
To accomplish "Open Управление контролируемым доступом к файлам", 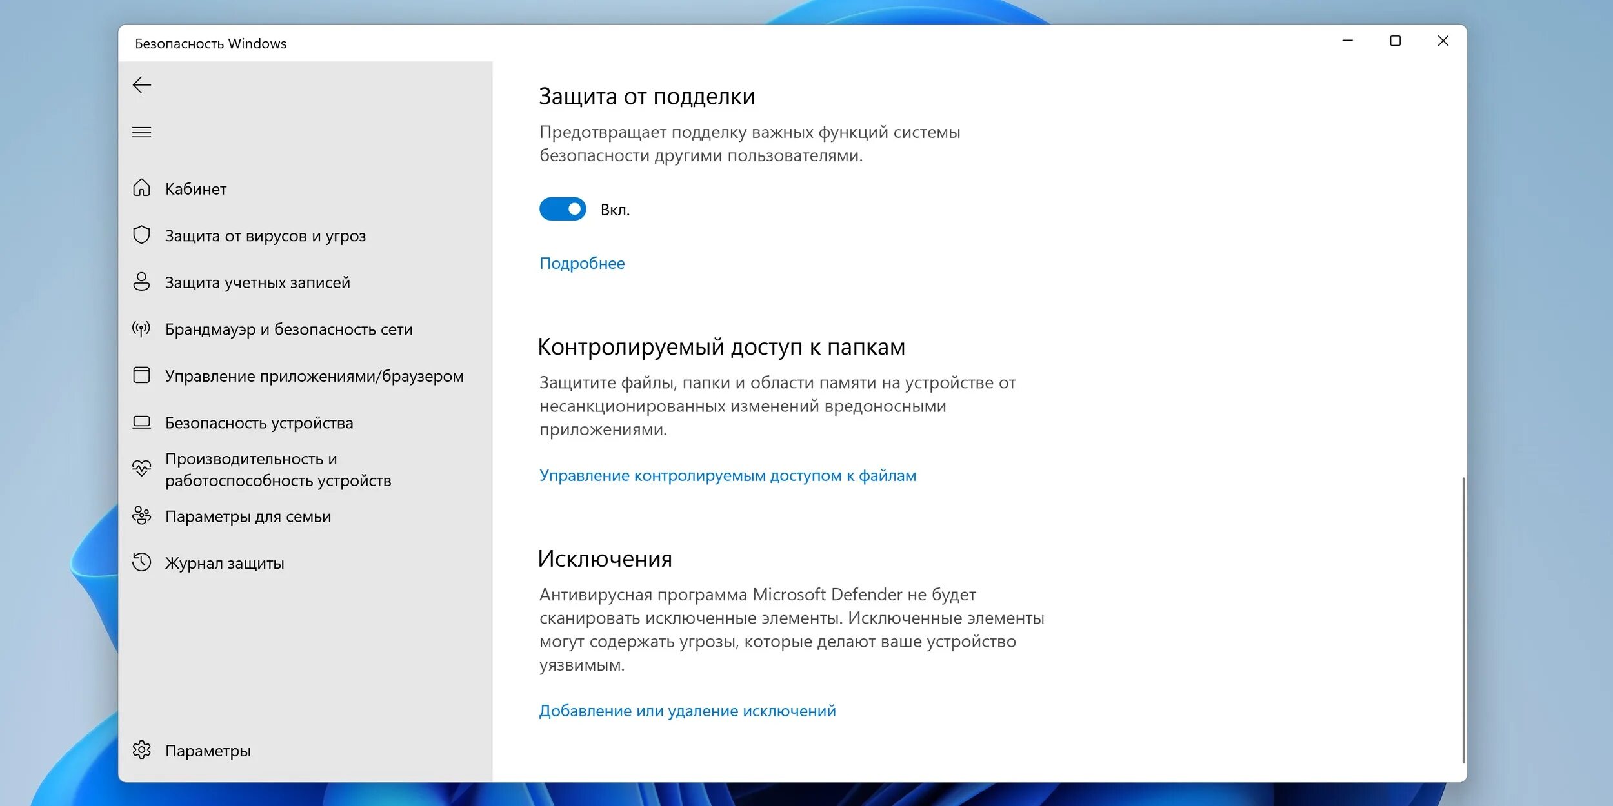I will pos(727,476).
